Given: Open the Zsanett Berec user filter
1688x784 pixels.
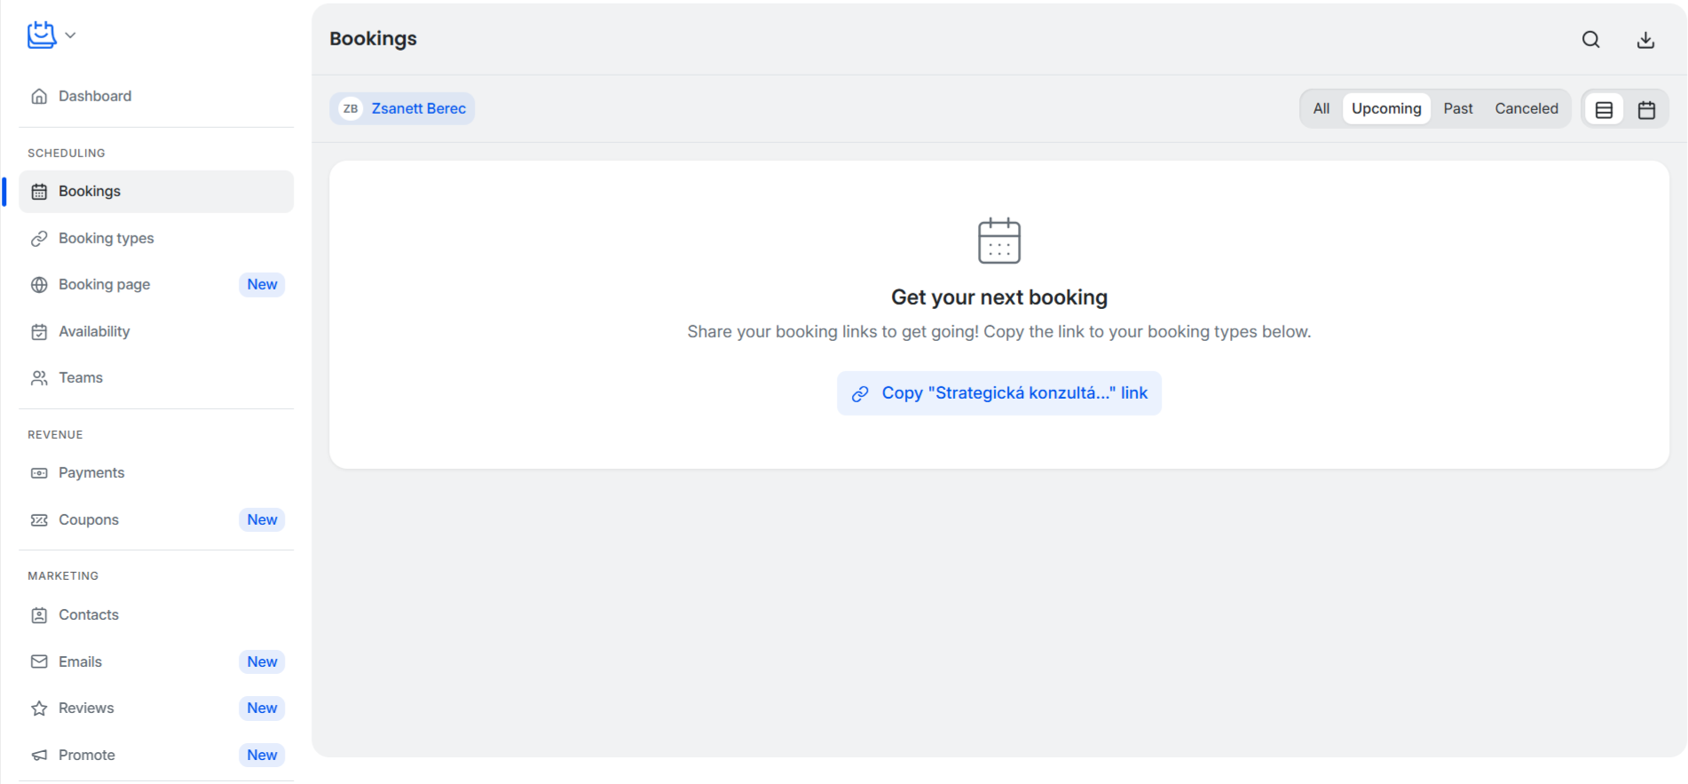Looking at the screenshot, I should [402, 108].
